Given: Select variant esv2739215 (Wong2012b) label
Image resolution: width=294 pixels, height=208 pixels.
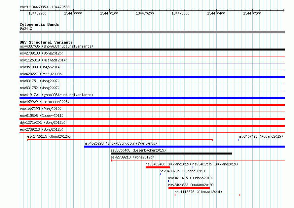Looking at the screenshot, I should pos(49,136).
